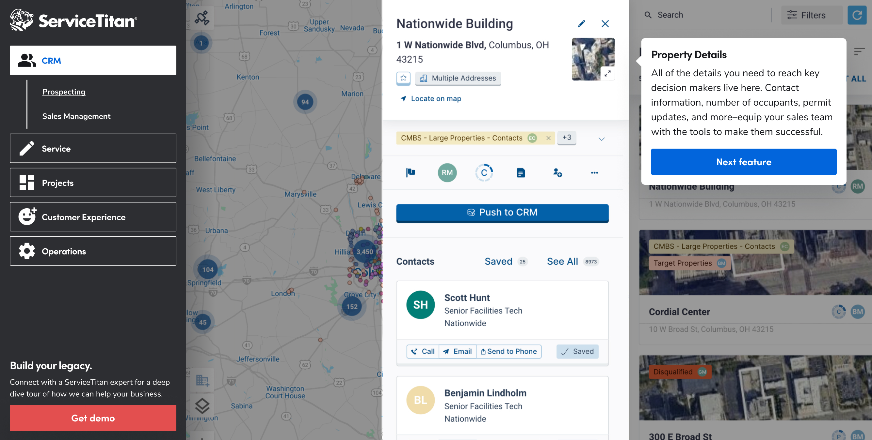Toggle the favorite star on the property
Screen dimensions: 872x440
tap(403, 78)
